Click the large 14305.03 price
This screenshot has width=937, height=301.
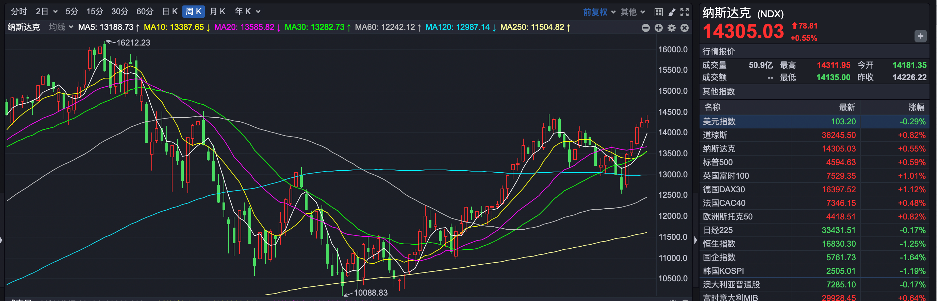coord(743,31)
